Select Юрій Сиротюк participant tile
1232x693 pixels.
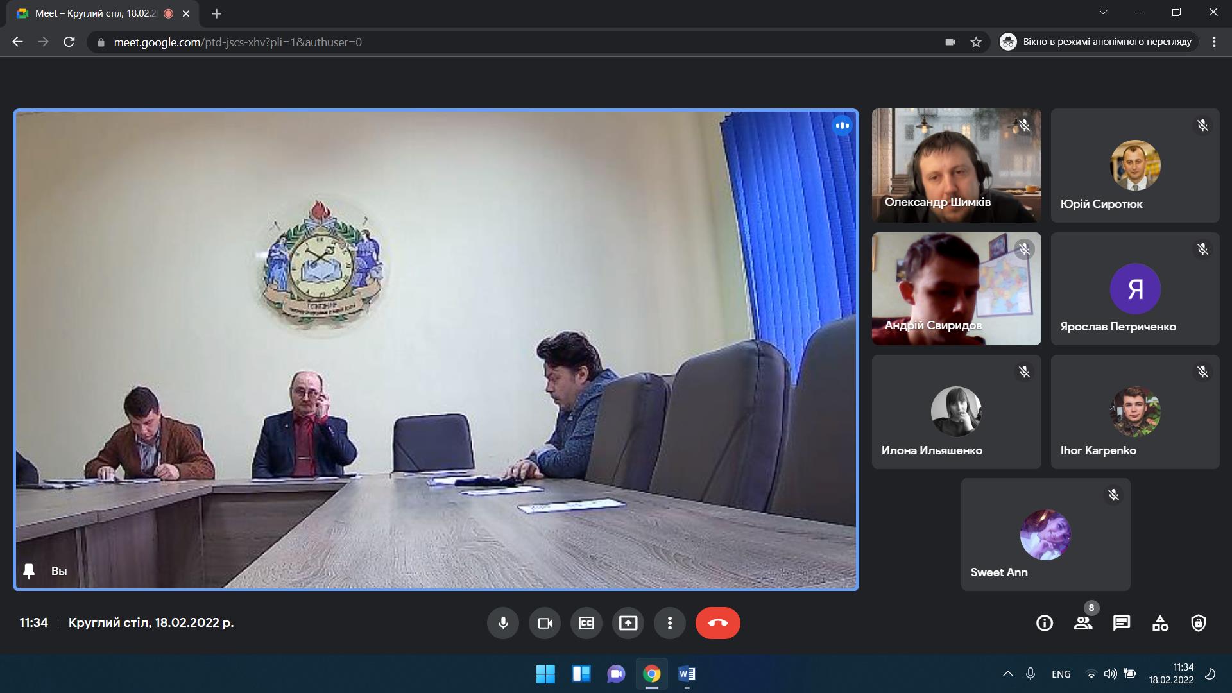[1134, 166]
